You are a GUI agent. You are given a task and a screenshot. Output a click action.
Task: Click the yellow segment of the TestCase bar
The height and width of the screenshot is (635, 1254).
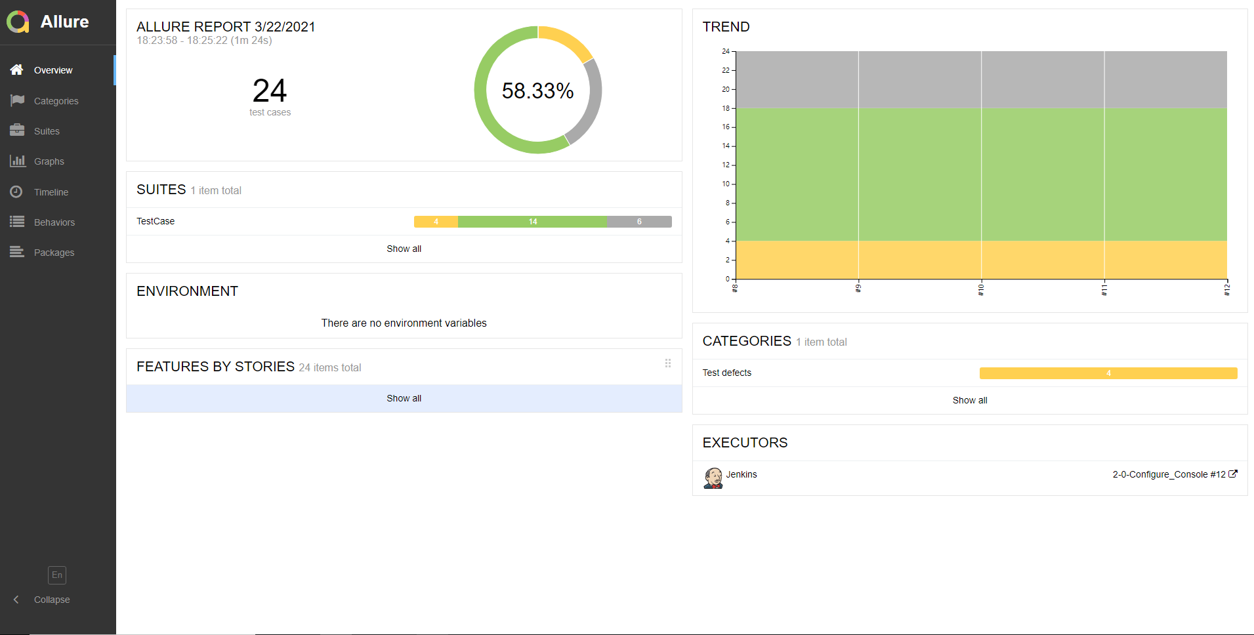pos(435,222)
